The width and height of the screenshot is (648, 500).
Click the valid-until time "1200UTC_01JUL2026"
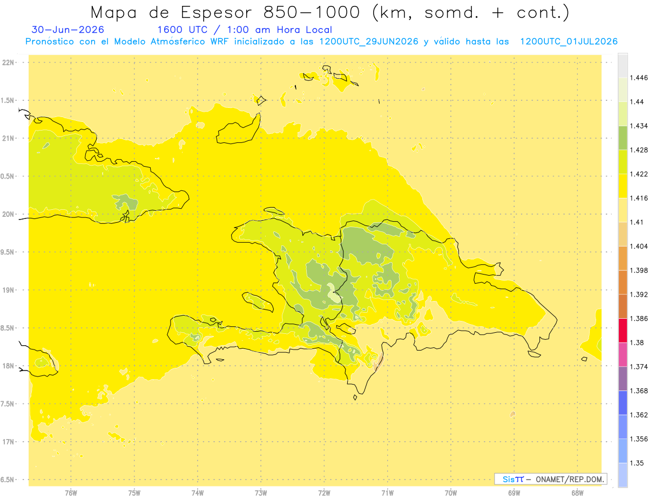pyautogui.click(x=569, y=42)
